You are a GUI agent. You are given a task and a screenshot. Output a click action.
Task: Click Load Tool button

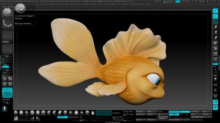click(x=152, y=120)
